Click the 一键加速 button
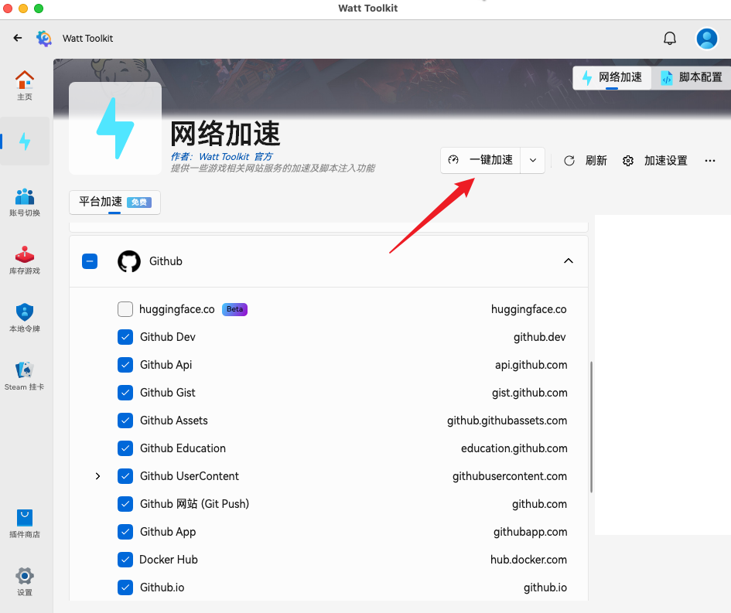 (481, 160)
